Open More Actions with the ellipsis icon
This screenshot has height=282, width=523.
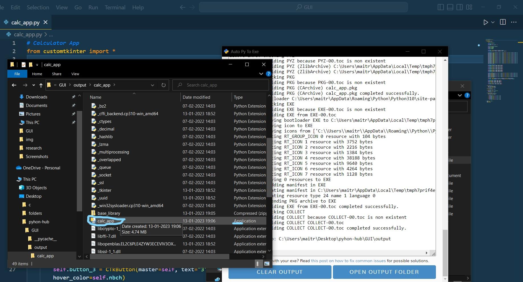[x=514, y=22]
